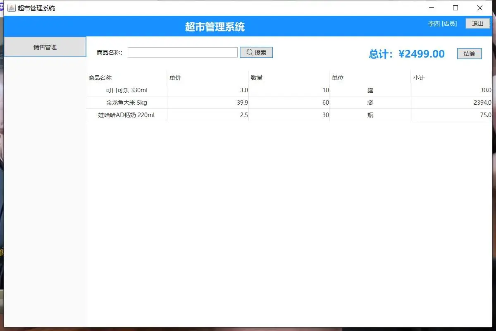Click the 总计 ¥2499.00 total label

coord(406,53)
